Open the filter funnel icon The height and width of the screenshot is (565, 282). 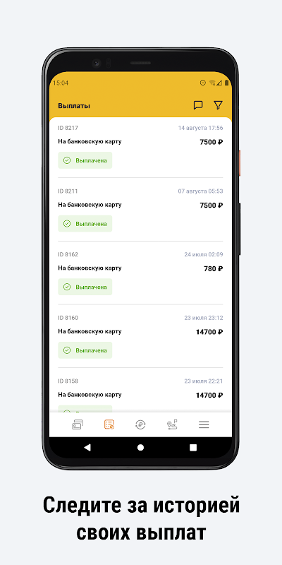coord(218,105)
